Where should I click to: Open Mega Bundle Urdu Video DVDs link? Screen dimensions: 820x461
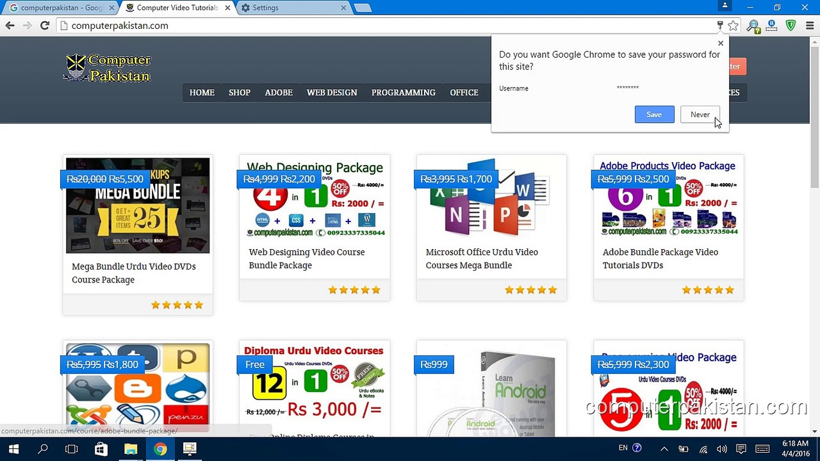(x=134, y=273)
